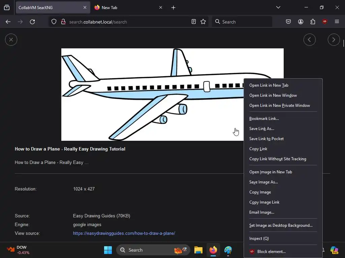
Task: Click the How to Draw a Plane title
Action: 70,149
